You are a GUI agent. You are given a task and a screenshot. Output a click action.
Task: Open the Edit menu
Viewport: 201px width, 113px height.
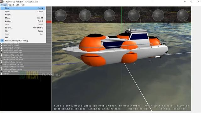17,5
